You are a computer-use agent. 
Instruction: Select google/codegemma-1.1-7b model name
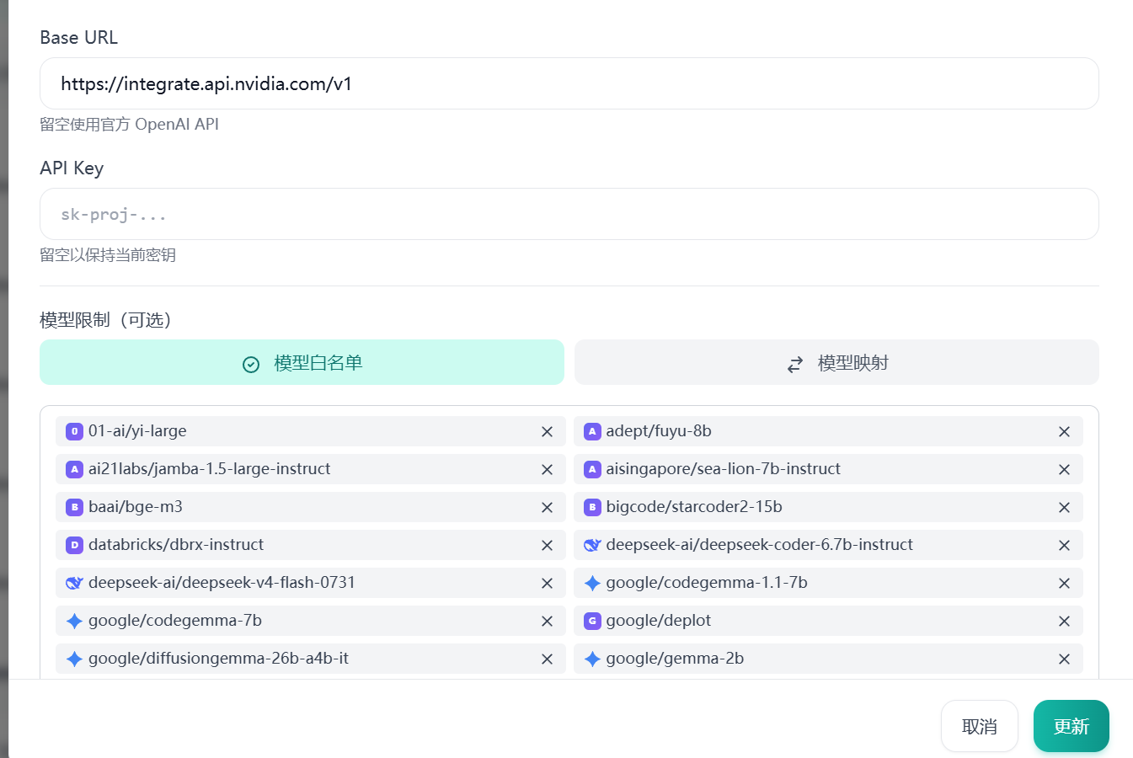707,583
